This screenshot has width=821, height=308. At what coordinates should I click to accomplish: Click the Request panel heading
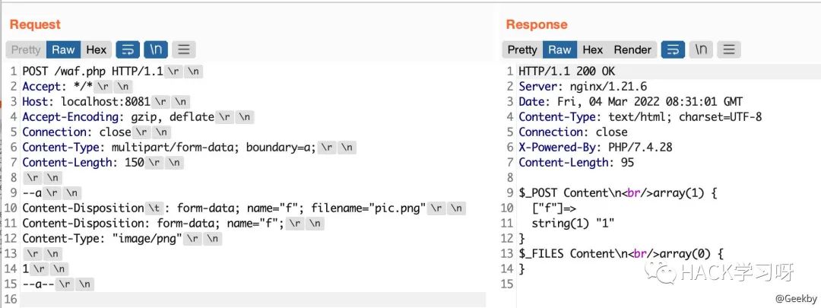35,24
